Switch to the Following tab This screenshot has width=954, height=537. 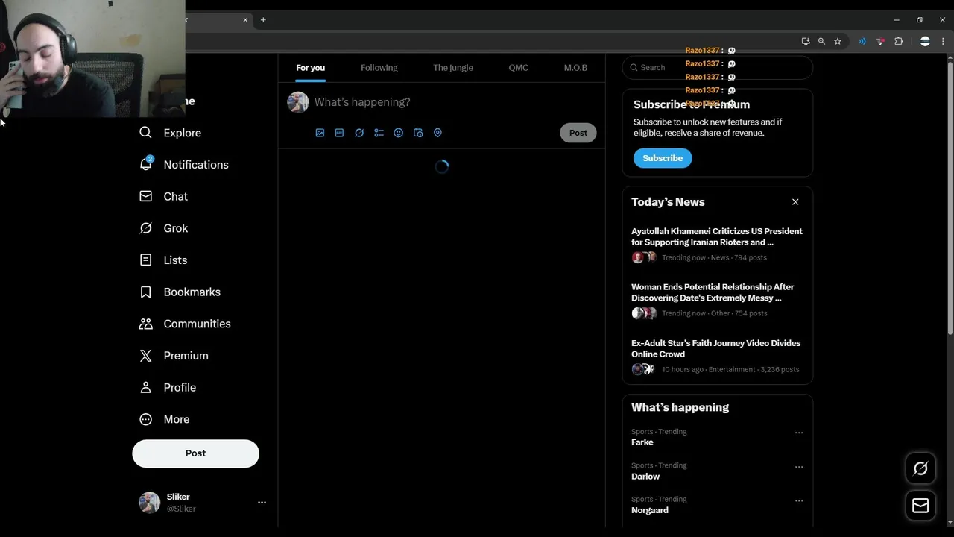(379, 68)
